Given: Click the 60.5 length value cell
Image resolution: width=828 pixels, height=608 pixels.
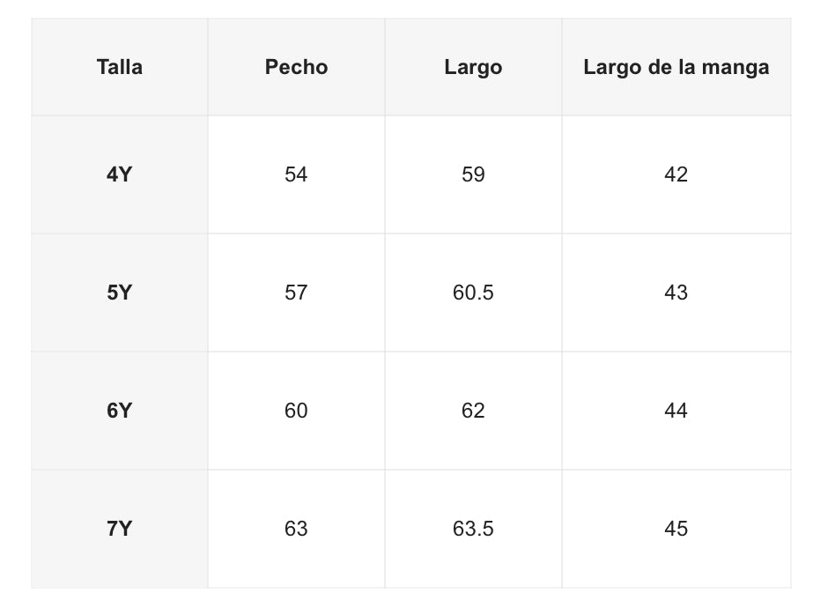Looking at the screenshot, I should coord(473,293).
